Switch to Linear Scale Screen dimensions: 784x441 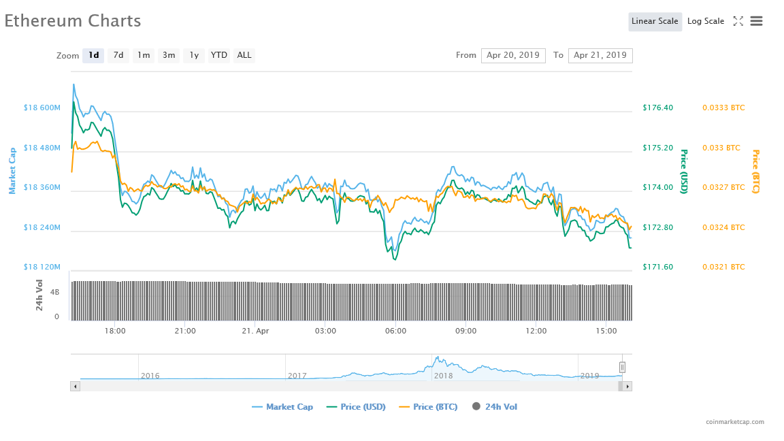655,21
